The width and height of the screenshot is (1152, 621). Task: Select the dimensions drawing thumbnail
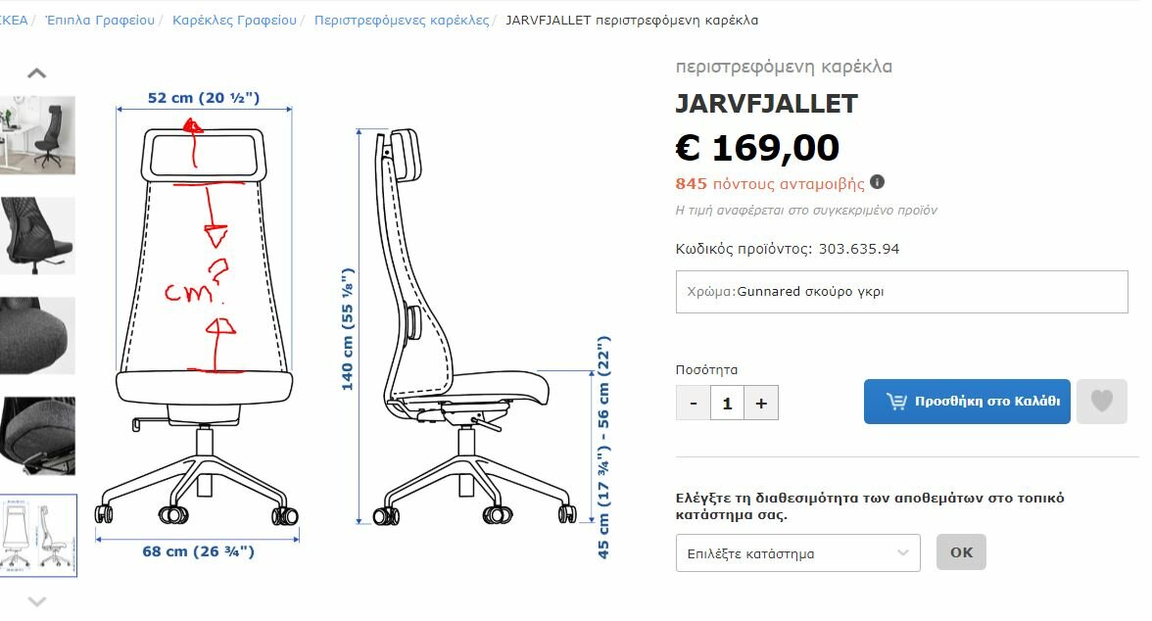pos(37,536)
